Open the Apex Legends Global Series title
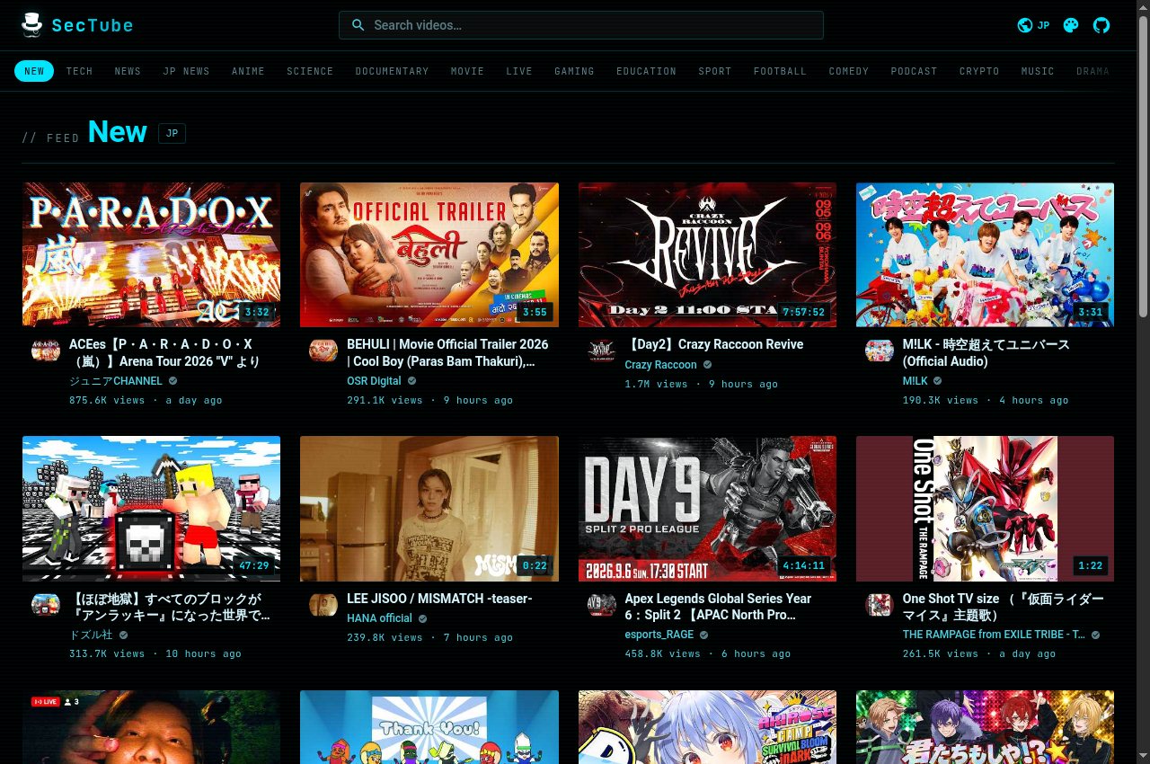 [x=718, y=607]
